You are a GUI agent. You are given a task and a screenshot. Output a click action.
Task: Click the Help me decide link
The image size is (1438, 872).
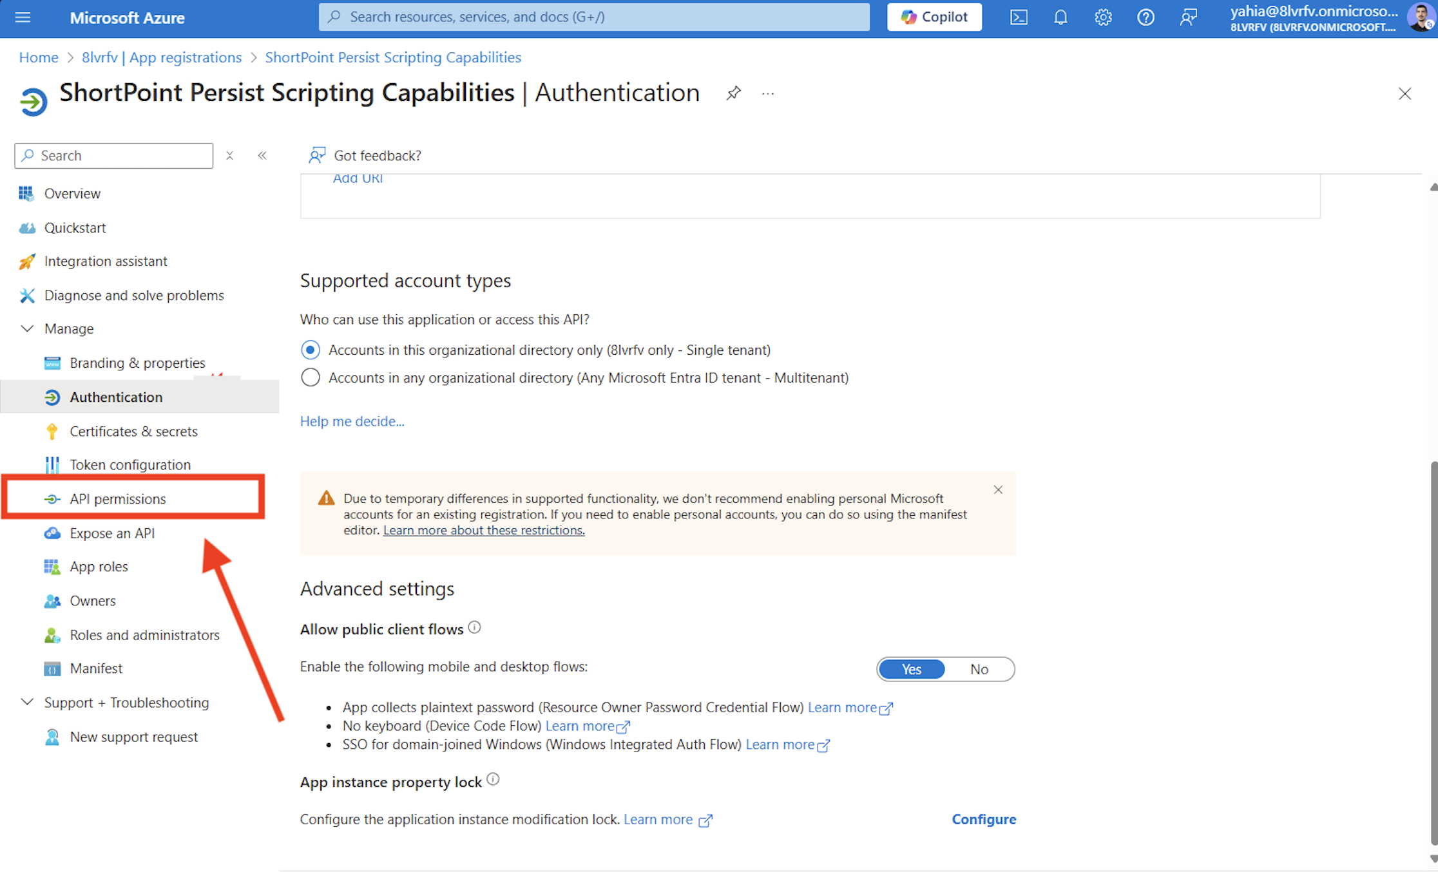pos(352,421)
